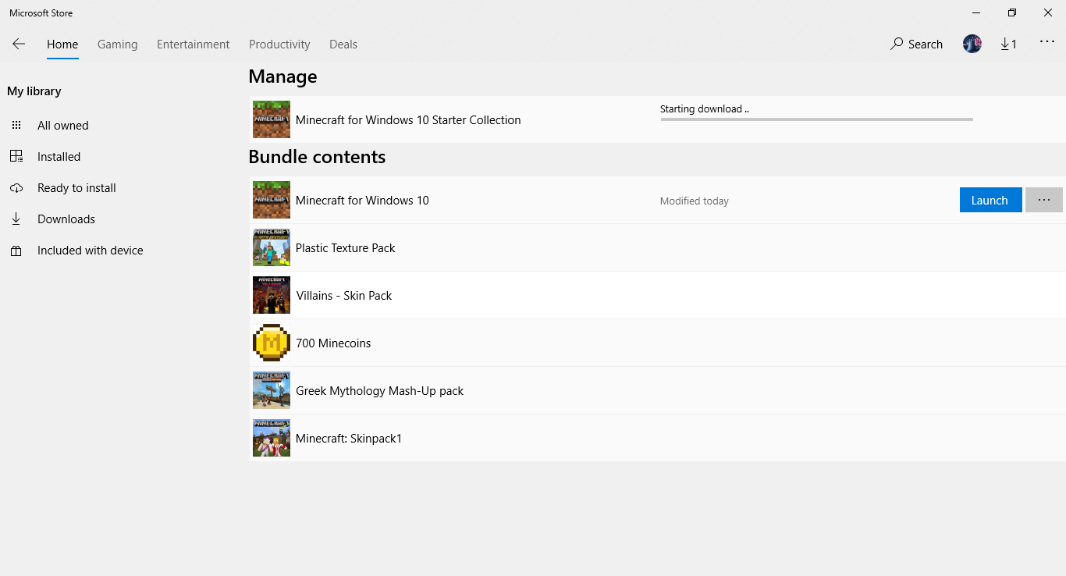The width and height of the screenshot is (1066, 576).
Task: Click the Downloads arrow icon in sidebar
Action: (16, 219)
